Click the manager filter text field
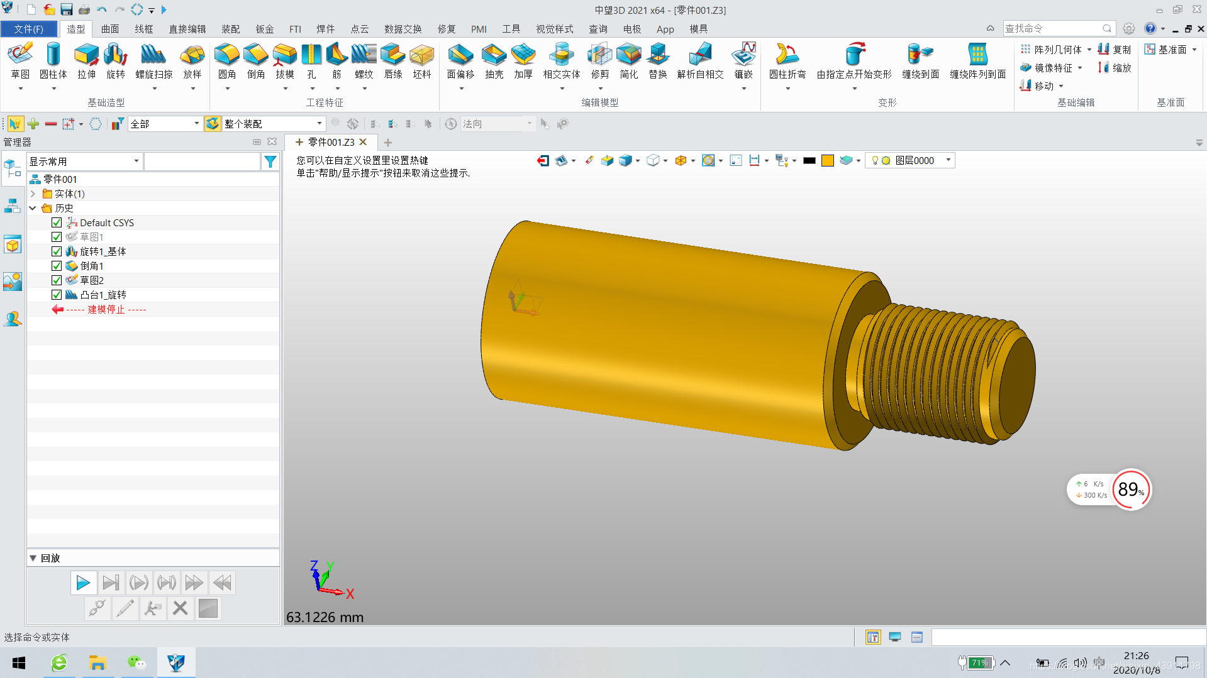1207x678 pixels. (202, 161)
